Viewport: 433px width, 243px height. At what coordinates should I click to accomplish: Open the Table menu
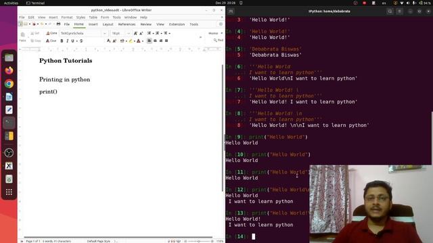[x=93, y=18]
